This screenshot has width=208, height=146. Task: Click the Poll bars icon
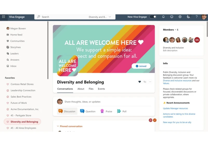(119, 111)
